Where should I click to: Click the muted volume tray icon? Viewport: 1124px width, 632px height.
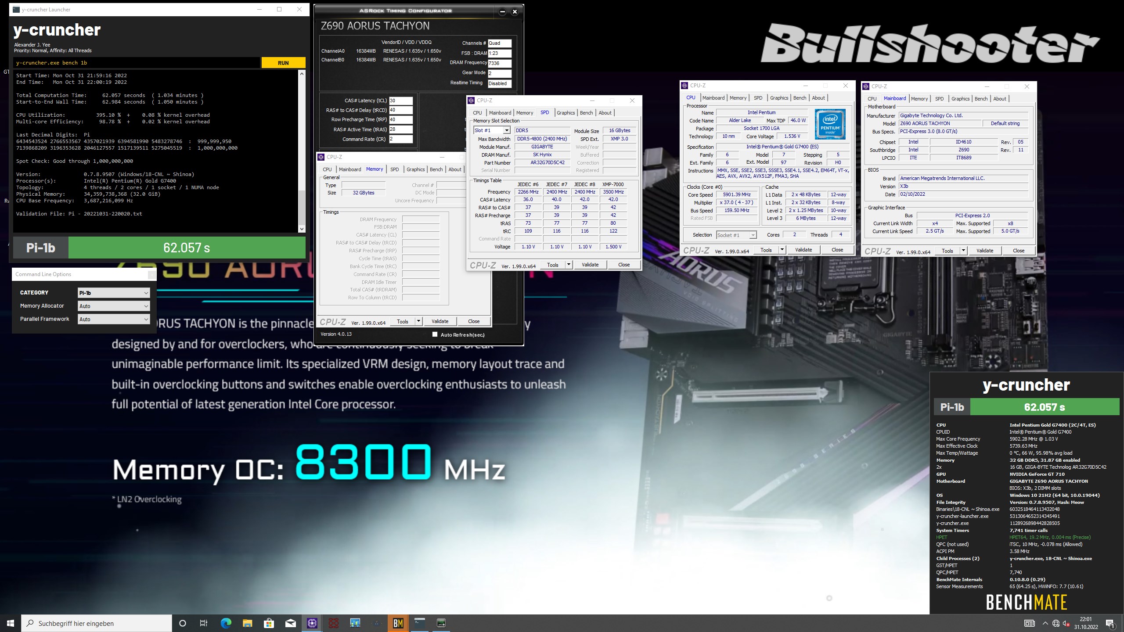[1066, 623]
